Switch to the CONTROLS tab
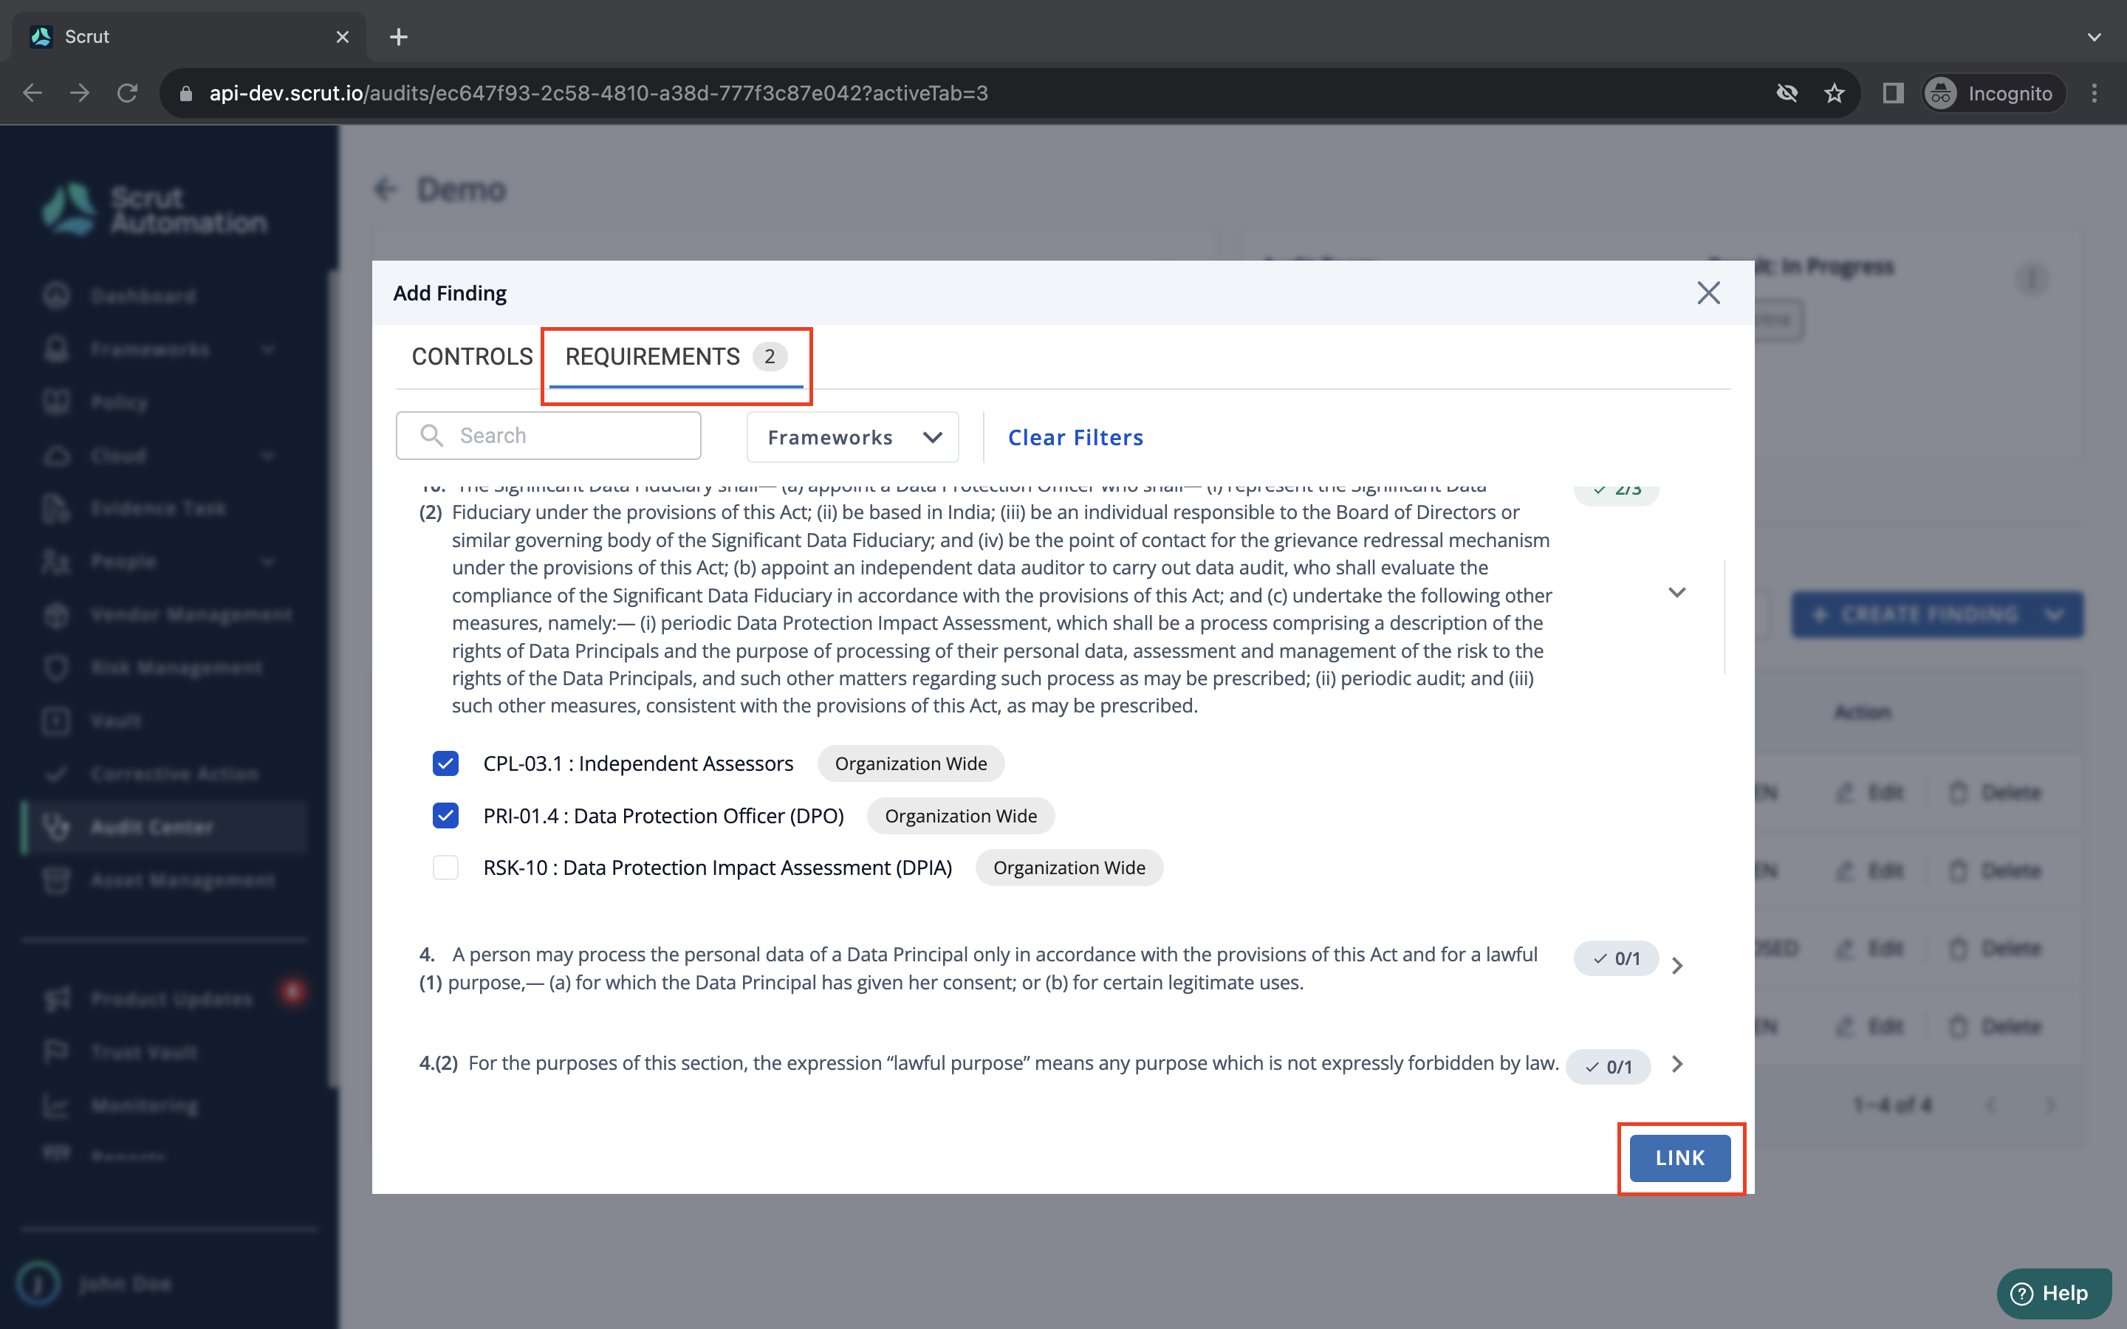 [472, 356]
